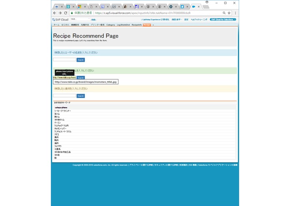The height and width of the screenshot is (206, 290).
Task: Choose the momotaro_titleL.jpg autocomplete suggestion
Action: point(86,82)
